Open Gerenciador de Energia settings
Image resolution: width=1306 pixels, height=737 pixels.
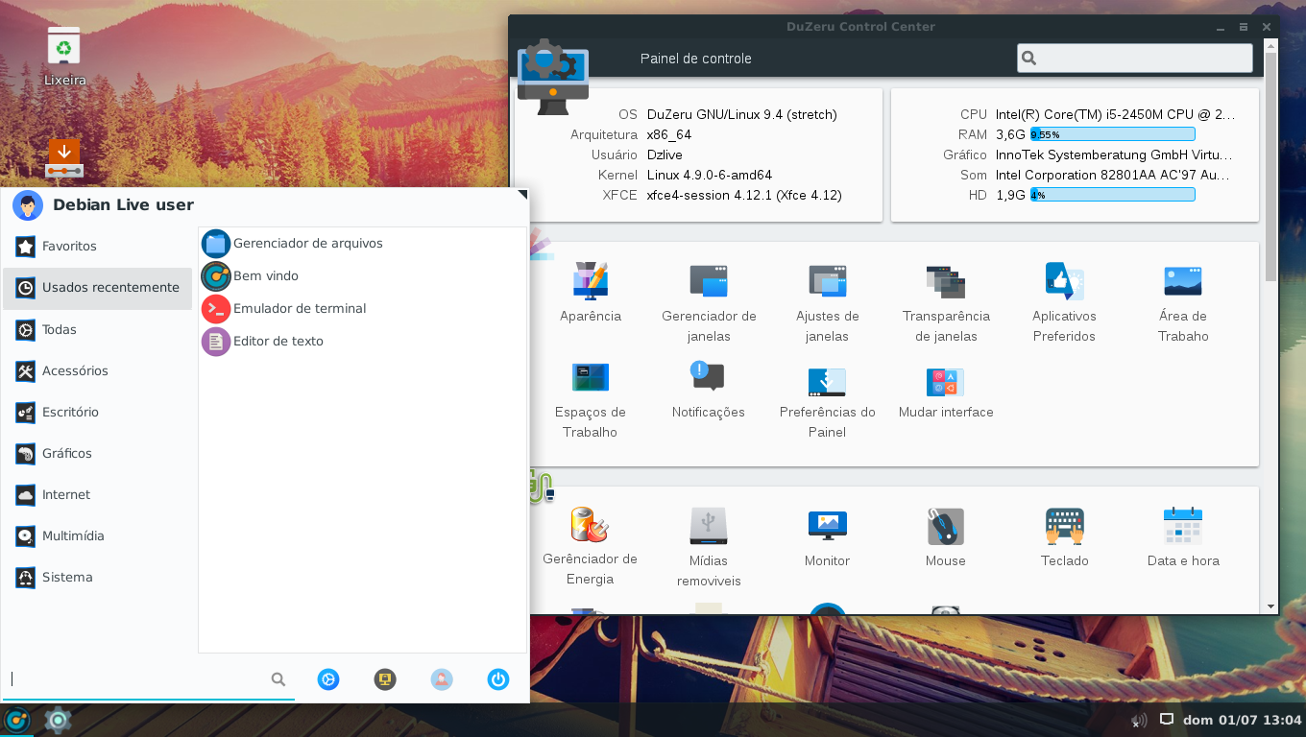coord(591,526)
